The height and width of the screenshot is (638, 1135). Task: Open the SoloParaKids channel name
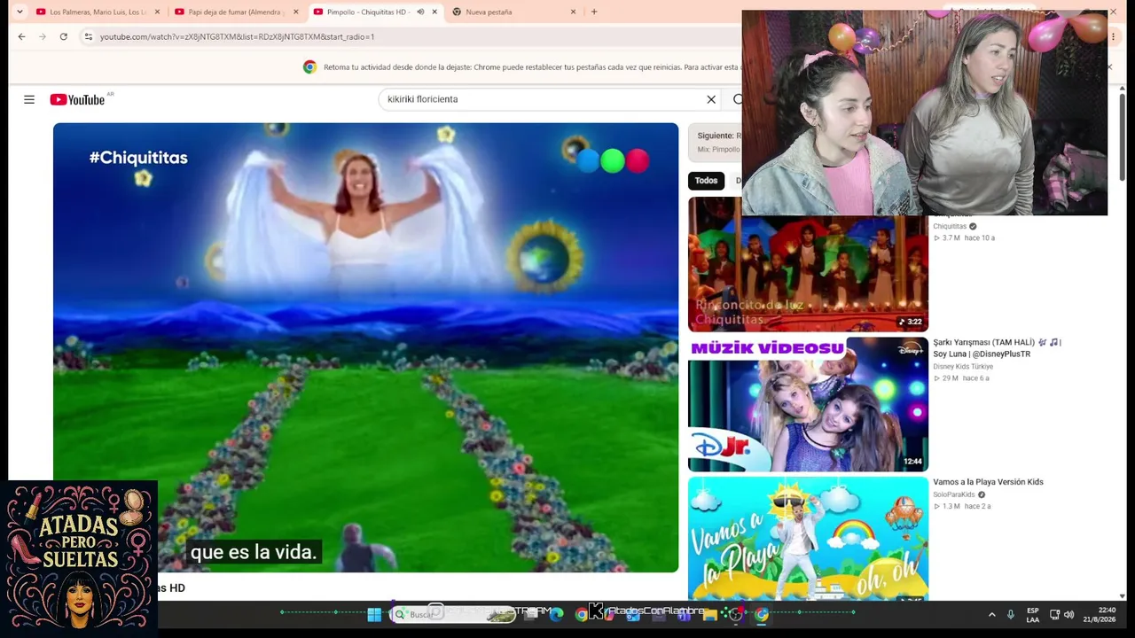point(953,494)
